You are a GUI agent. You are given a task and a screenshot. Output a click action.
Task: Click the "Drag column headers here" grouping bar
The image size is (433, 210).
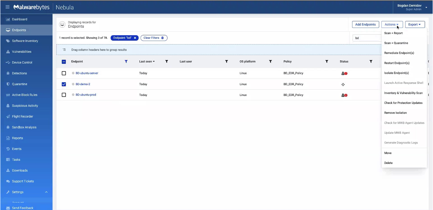point(219,50)
